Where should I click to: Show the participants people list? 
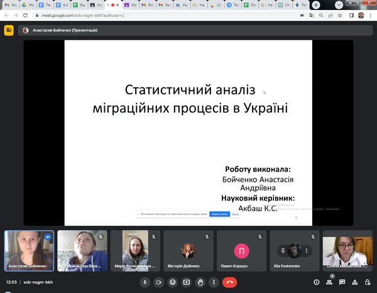tap(330, 282)
